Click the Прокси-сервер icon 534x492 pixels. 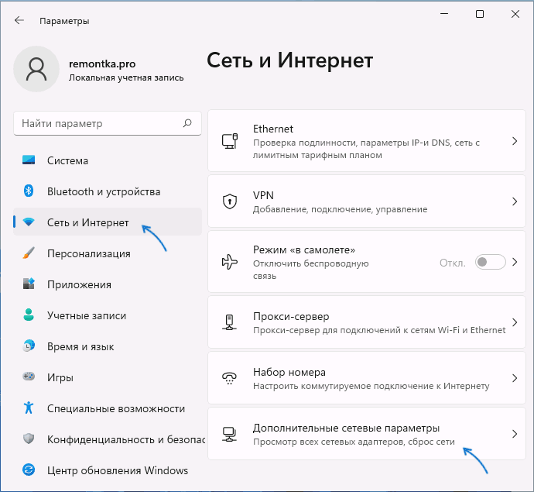point(230,322)
